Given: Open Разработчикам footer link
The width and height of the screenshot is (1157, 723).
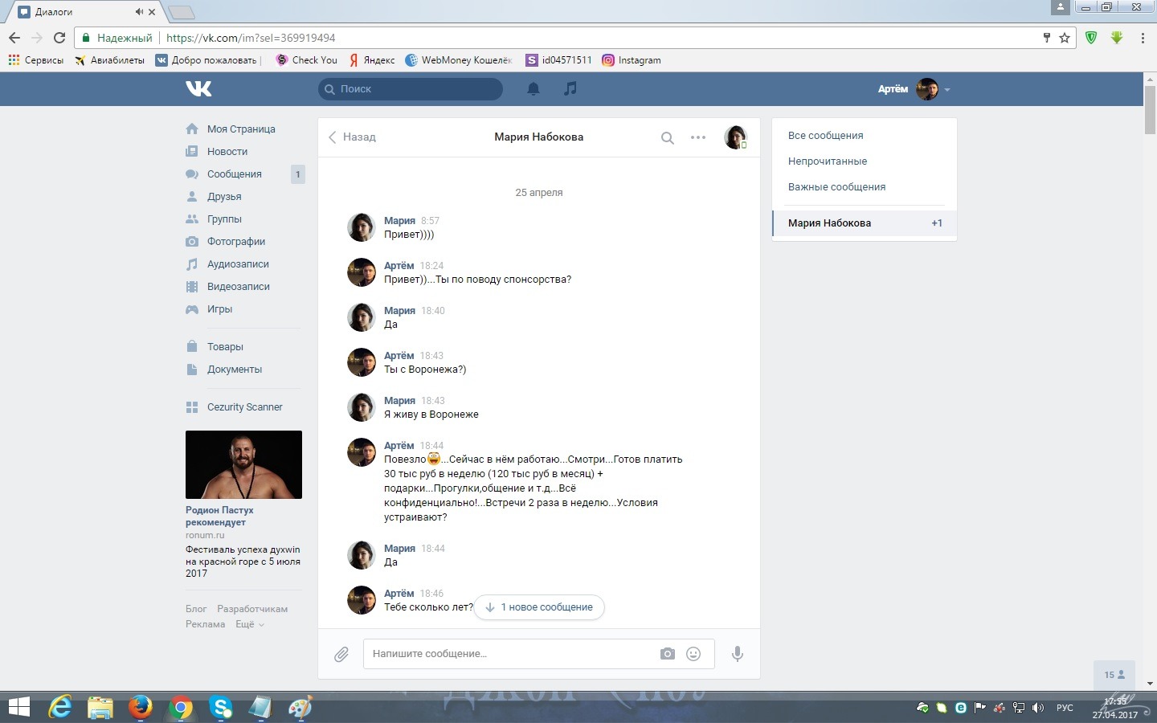Looking at the screenshot, I should pyautogui.click(x=252, y=609).
